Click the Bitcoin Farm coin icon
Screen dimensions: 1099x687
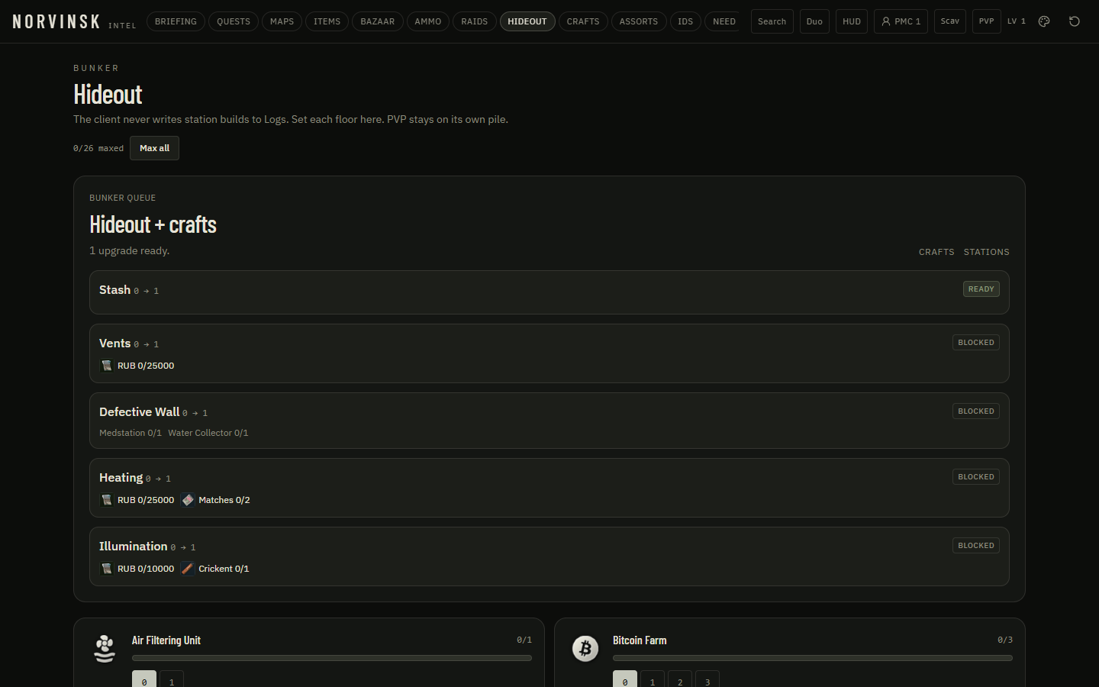tap(585, 649)
